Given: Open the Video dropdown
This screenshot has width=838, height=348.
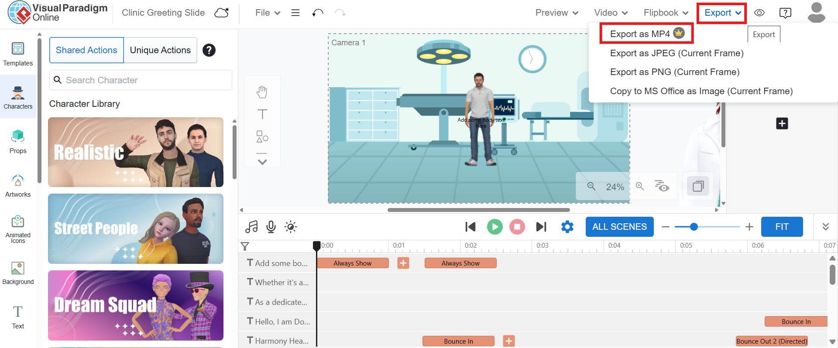Looking at the screenshot, I should (x=611, y=13).
